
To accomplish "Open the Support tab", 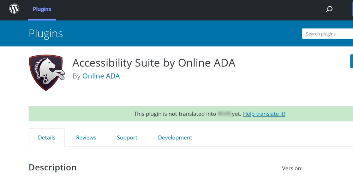I will click(127, 138).
